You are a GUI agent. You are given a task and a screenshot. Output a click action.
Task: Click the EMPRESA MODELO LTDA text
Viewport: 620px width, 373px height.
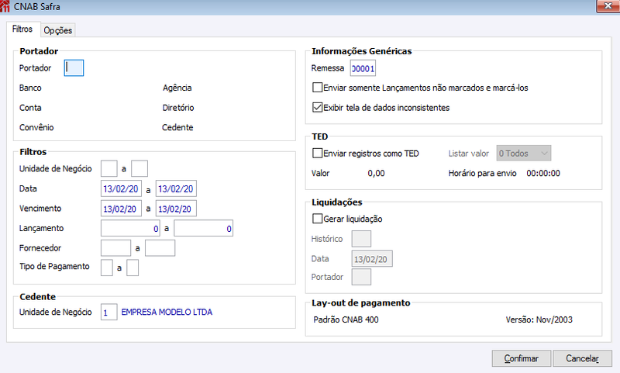pyautogui.click(x=167, y=312)
